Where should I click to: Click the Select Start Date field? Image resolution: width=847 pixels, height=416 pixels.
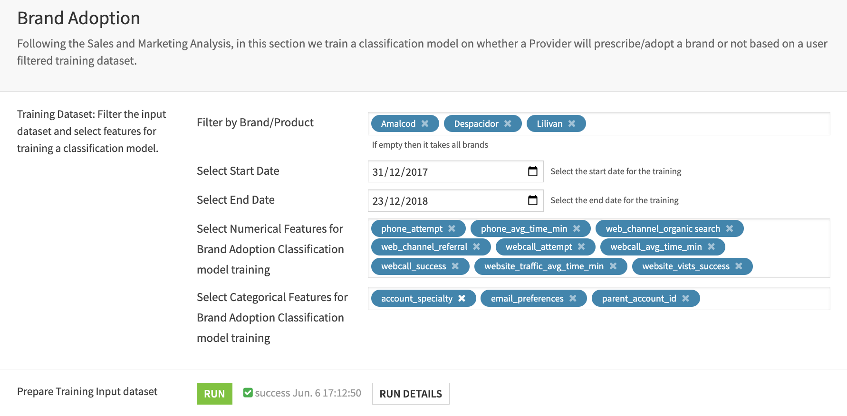coord(447,172)
